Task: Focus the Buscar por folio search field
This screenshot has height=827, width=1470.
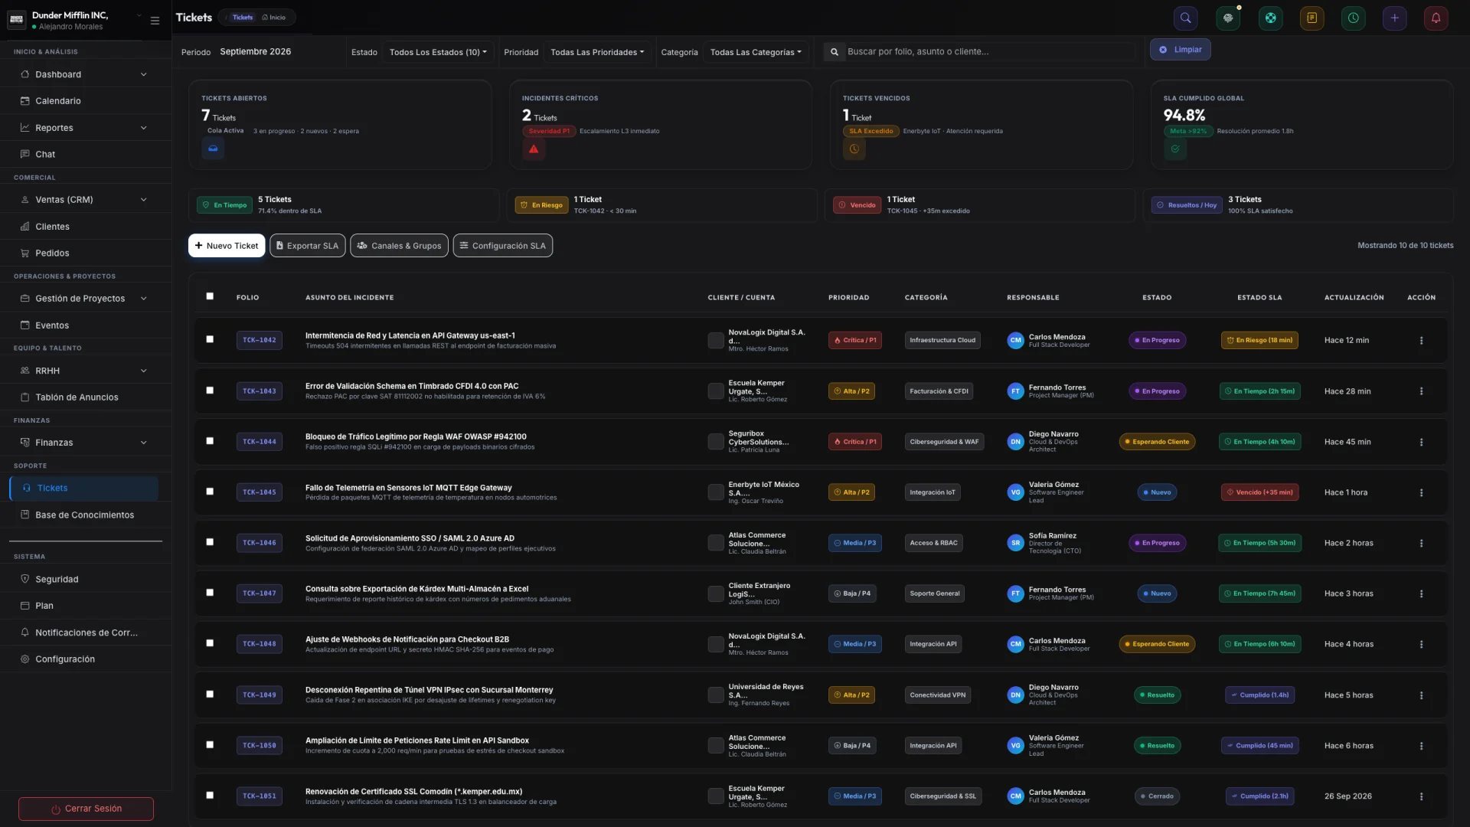Action: tap(989, 52)
